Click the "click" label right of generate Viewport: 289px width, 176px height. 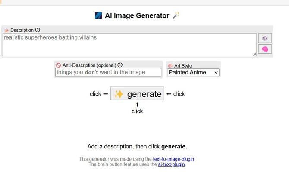pyautogui.click(x=179, y=94)
